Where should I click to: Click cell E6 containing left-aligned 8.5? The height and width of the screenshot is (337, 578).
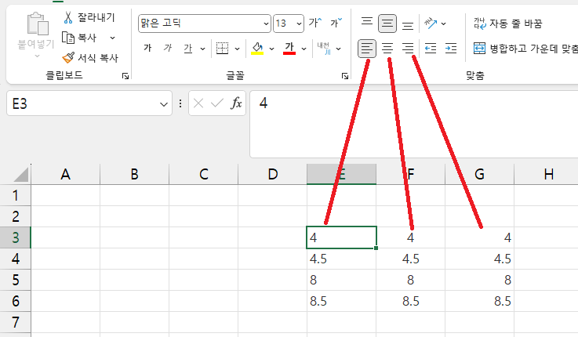(x=341, y=301)
